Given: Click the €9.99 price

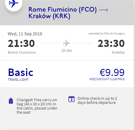Looking at the screenshot, I should tap(112, 72).
